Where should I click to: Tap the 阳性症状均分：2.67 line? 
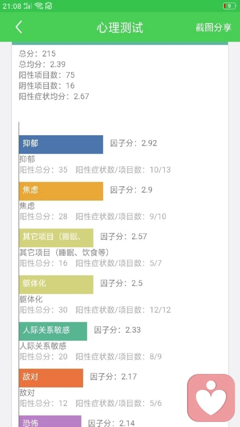(54, 97)
